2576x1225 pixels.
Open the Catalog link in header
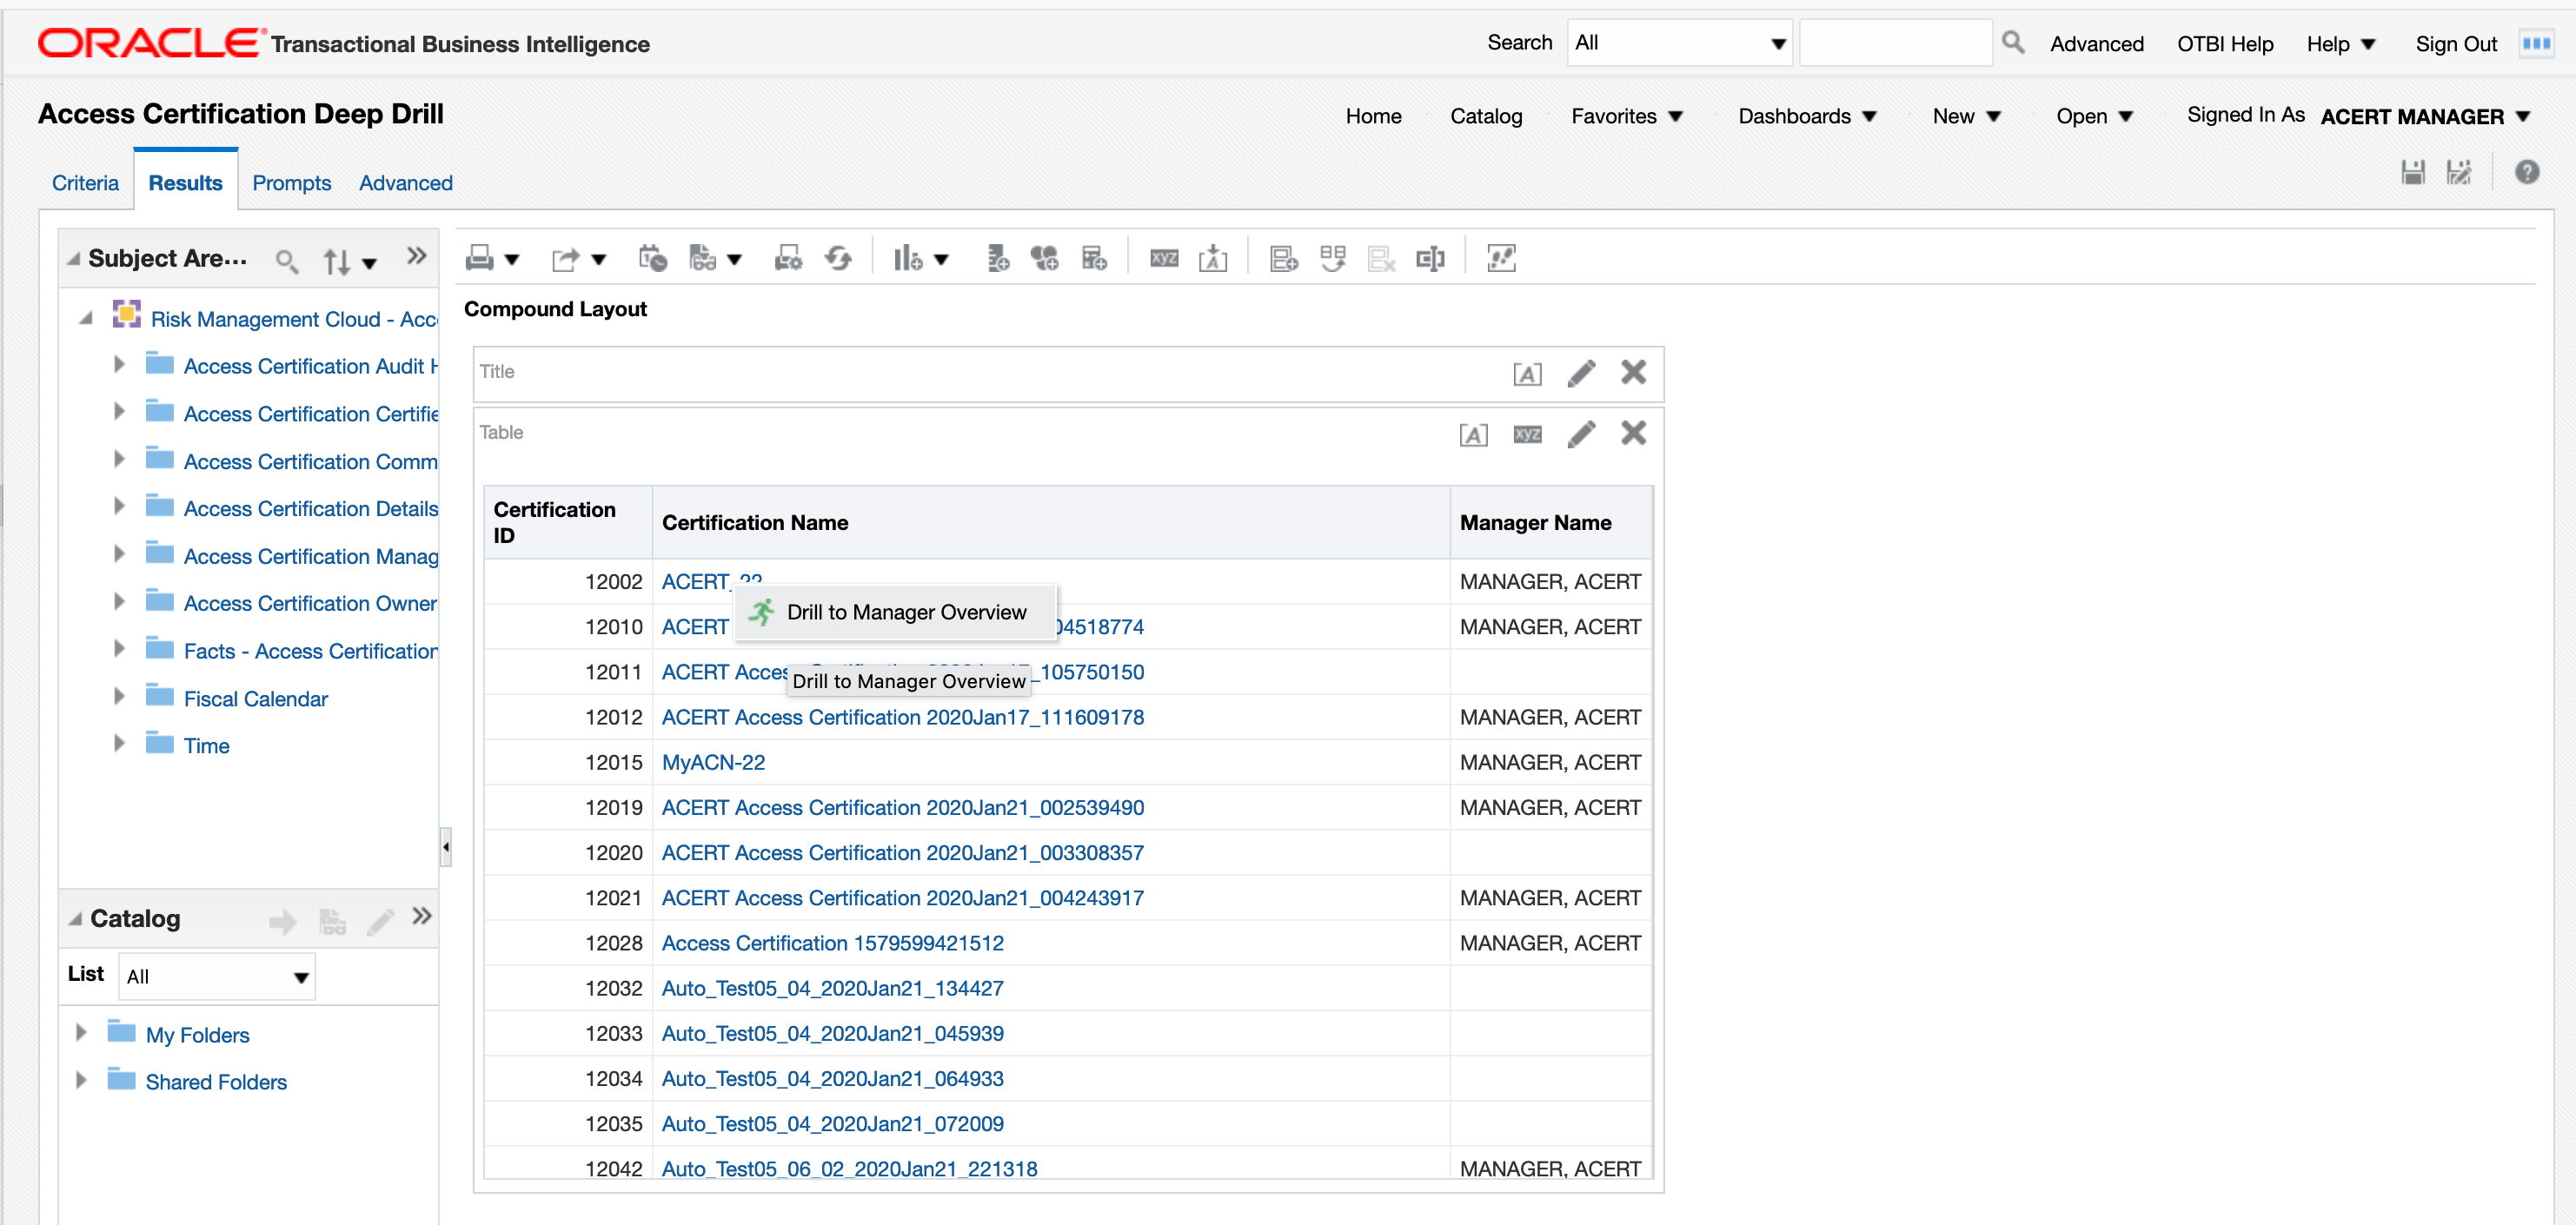1486,116
